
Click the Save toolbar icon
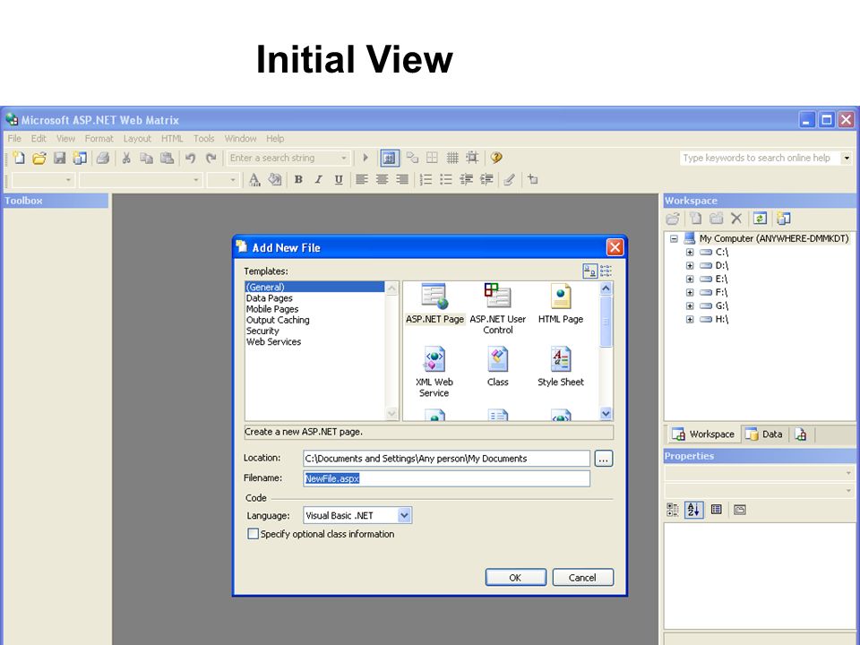(x=59, y=158)
